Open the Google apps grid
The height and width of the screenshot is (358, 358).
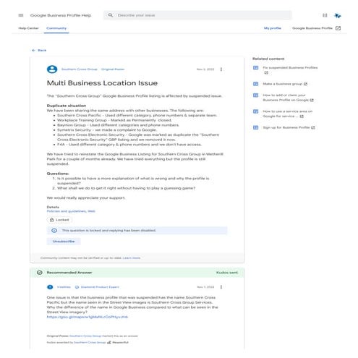[325, 15]
